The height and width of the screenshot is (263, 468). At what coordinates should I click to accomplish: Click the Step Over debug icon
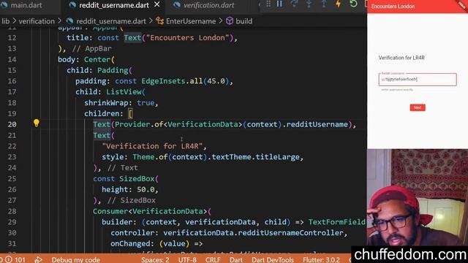click(294, 4)
